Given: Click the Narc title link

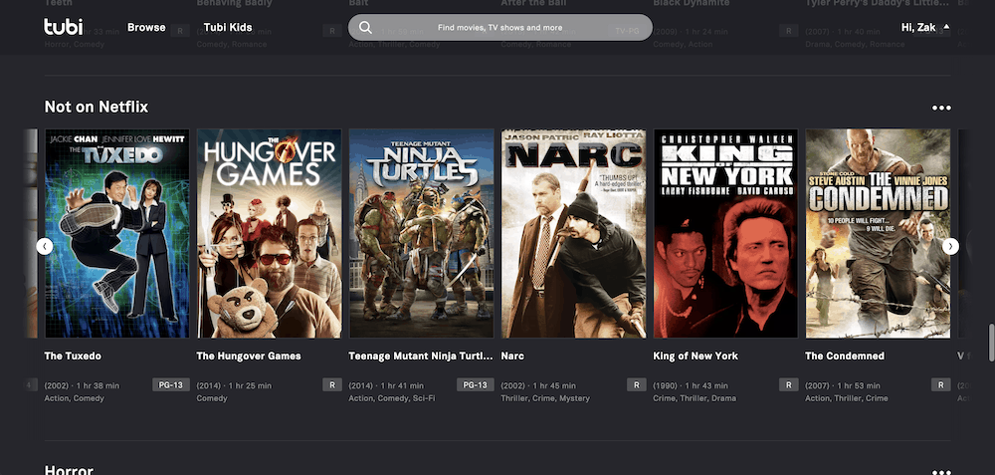Looking at the screenshot, I should coord(512,356).
